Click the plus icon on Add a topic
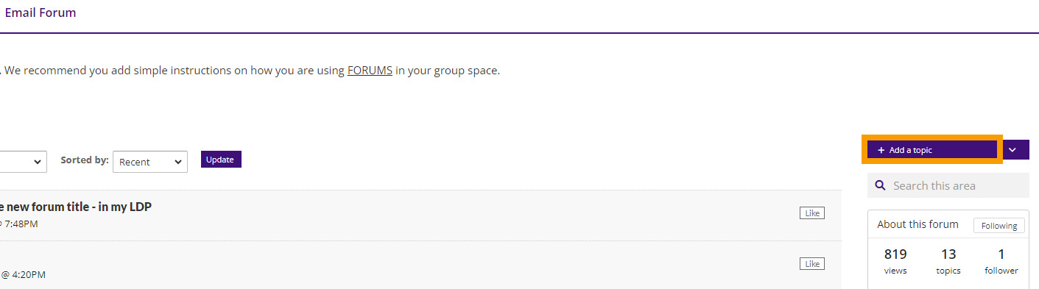This screenshot has height=289, width=1039. [881, 150]
